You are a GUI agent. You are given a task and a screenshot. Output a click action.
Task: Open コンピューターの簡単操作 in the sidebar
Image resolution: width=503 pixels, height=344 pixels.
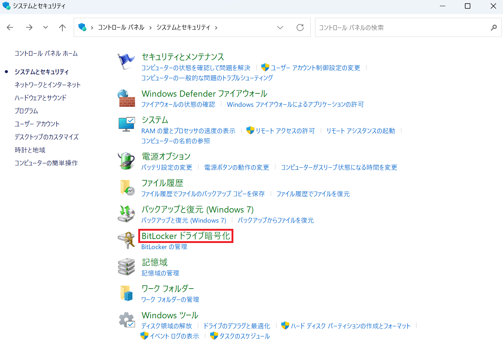click(46, 163)
